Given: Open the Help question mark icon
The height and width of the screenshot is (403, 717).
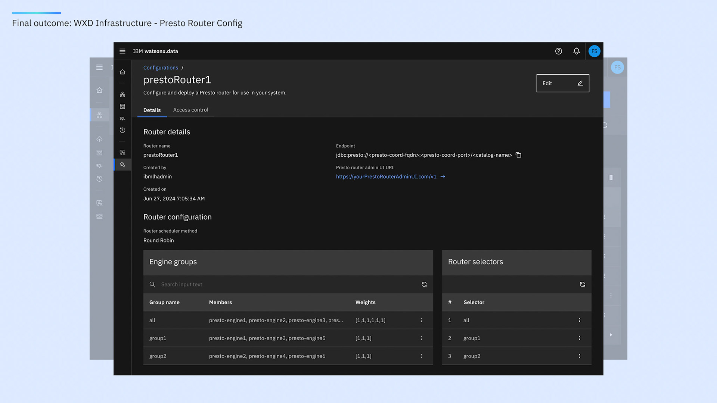Looking at the screenshot, I should pos(559,51).
